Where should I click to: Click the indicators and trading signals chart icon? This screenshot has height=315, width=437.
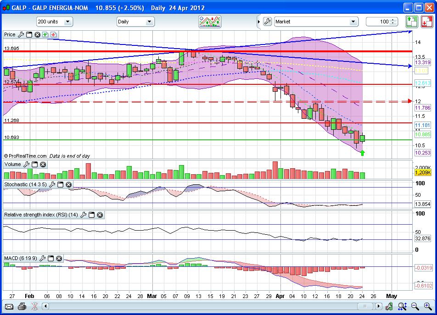coord(210,22)
